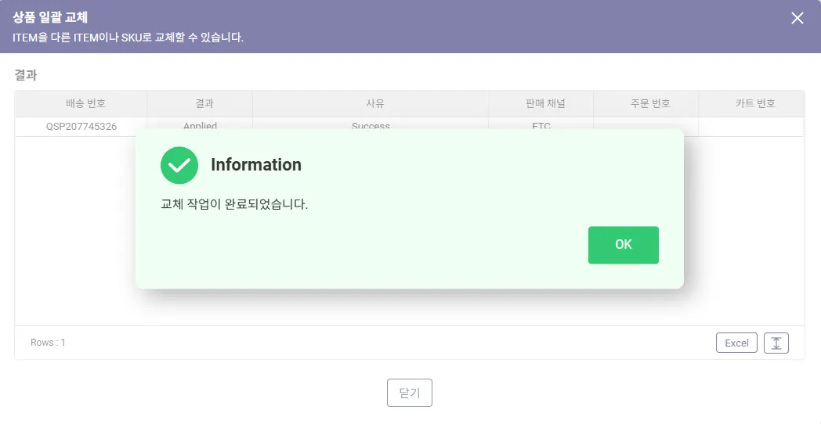Click the 결과 section label
821x424 pixels.
coord(25,75)
